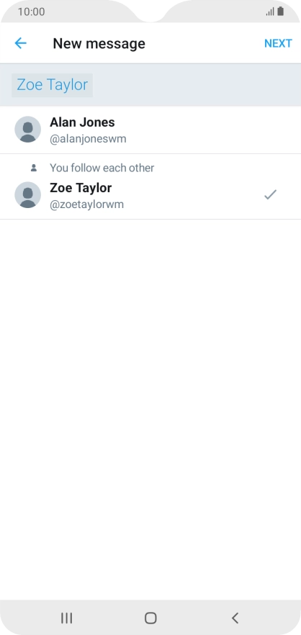Screen dimensions: 301x635
Task: Tap the @alanjoneswm handle
Action: (x=88, y=140)
